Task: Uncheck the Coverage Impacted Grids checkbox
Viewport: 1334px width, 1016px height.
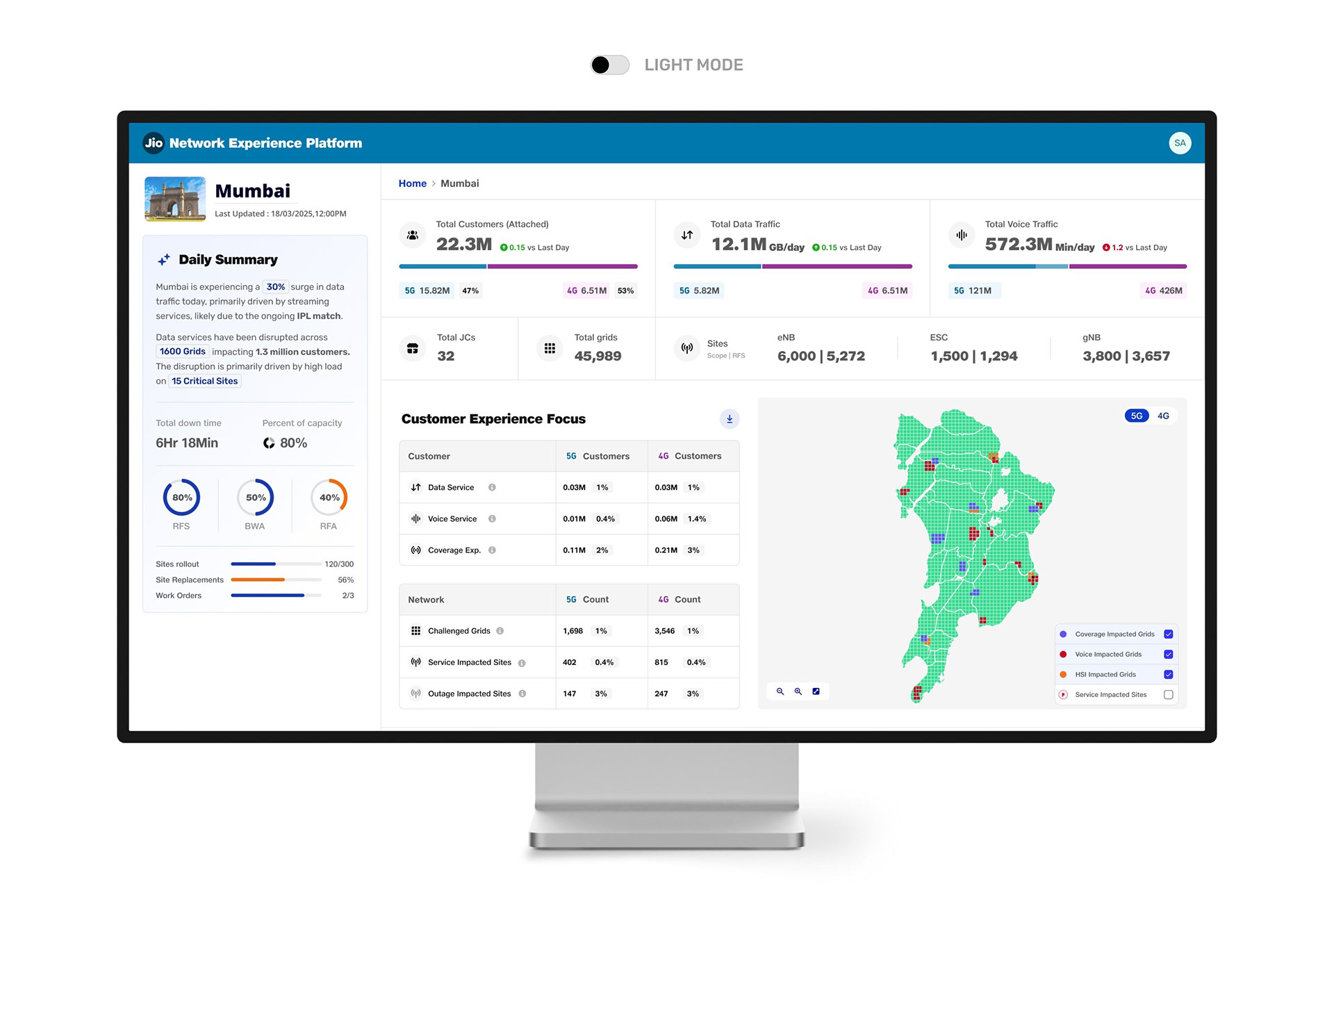Action: [x=1168, y=634]
